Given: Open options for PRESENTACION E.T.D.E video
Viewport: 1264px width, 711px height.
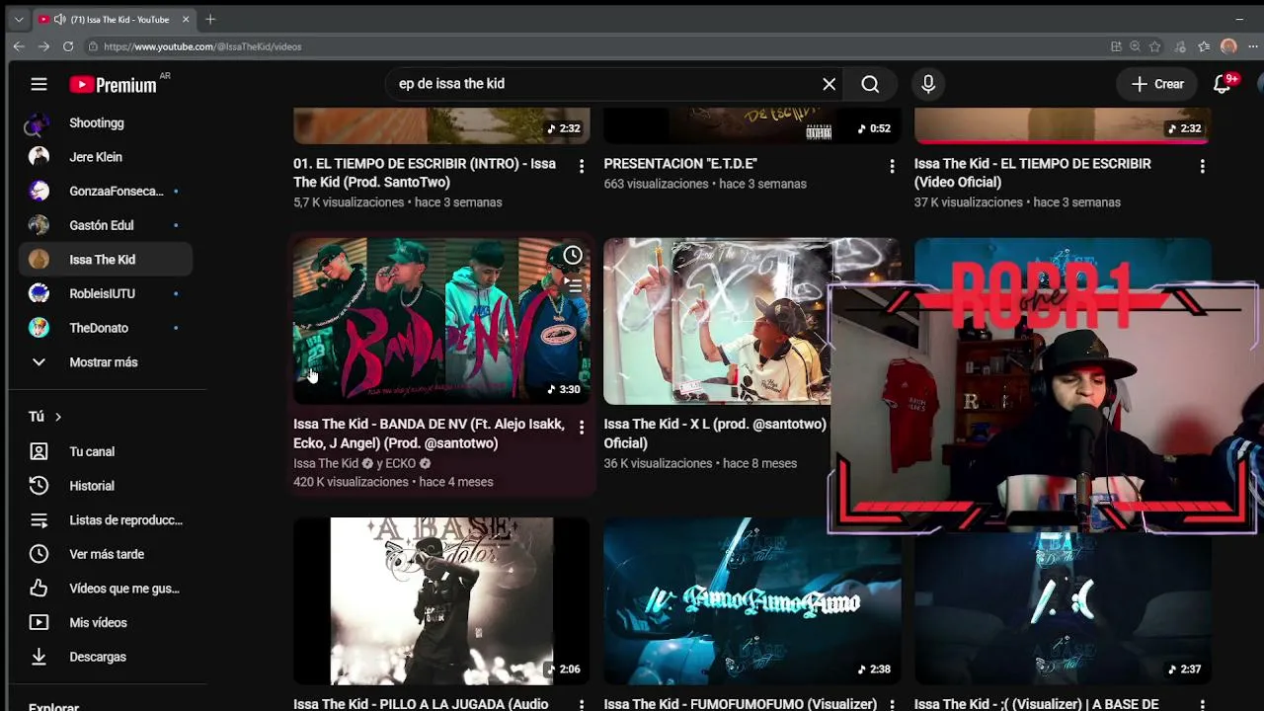Looking at the screenshot, I should [x=892, y=166].
